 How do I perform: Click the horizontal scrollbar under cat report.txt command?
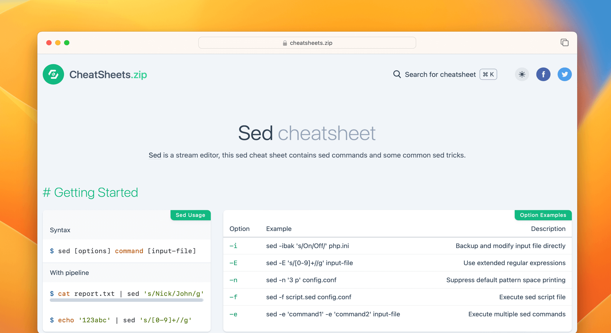(126, 301)
